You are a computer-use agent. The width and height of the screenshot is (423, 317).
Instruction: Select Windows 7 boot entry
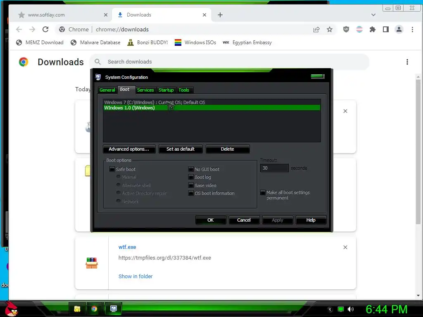point(211,102)
